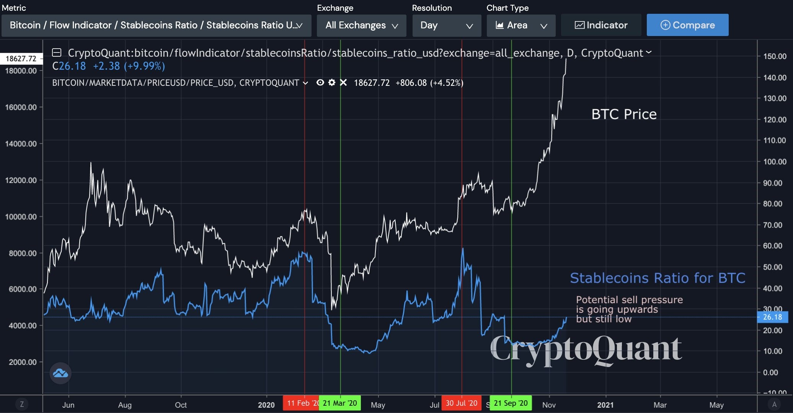Click the CryptoQuant cloud chart logo

pos(60,373)
